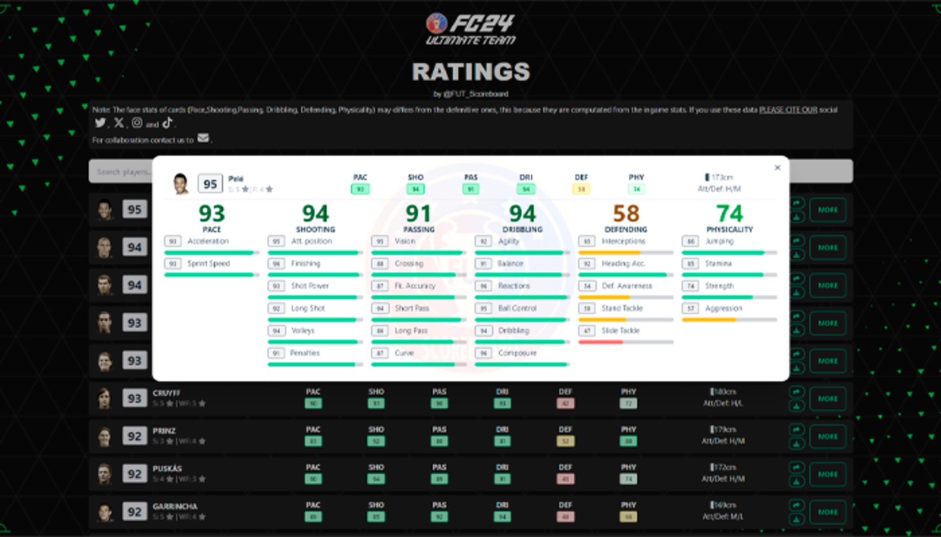Click Puskás's player face thumbnail
The image size is (941, 537).
point(105,474)
